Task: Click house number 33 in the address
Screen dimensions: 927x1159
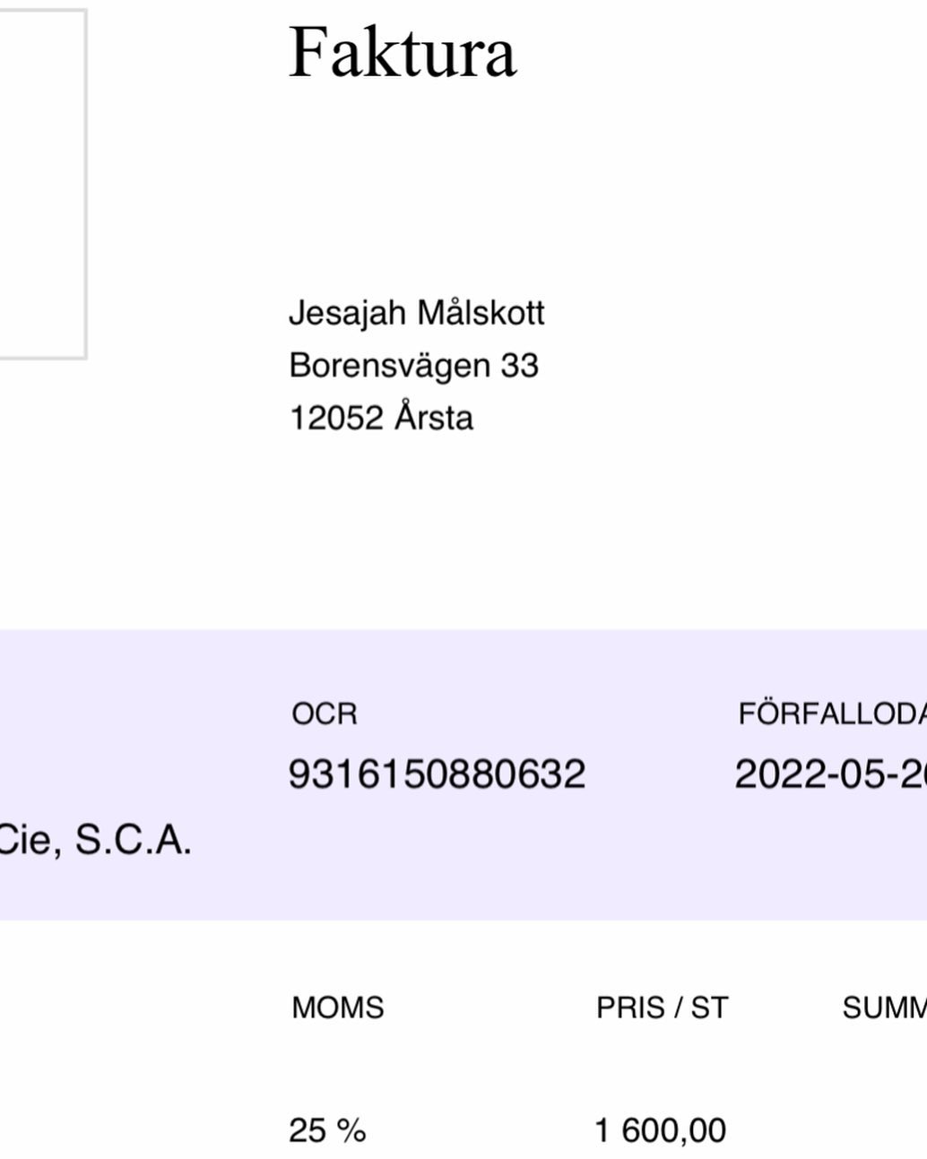Action: click(519, 366)
